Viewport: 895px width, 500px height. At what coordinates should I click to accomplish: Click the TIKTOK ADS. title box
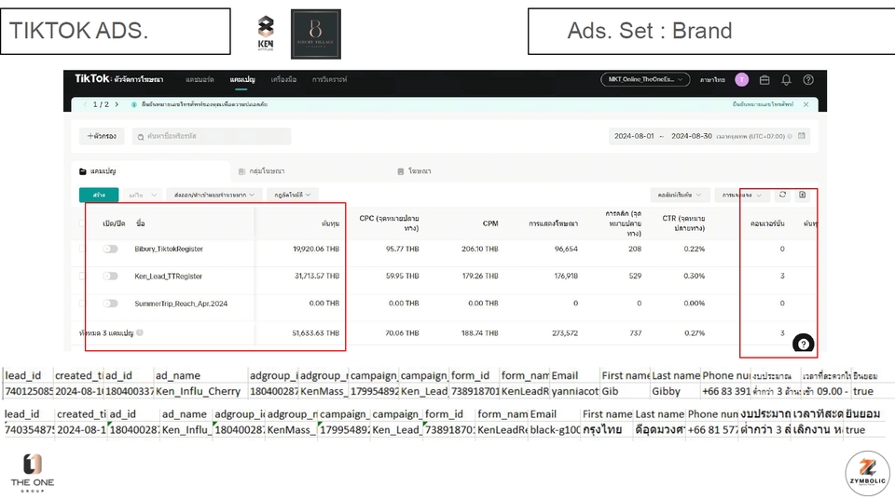tap(116, 31)
